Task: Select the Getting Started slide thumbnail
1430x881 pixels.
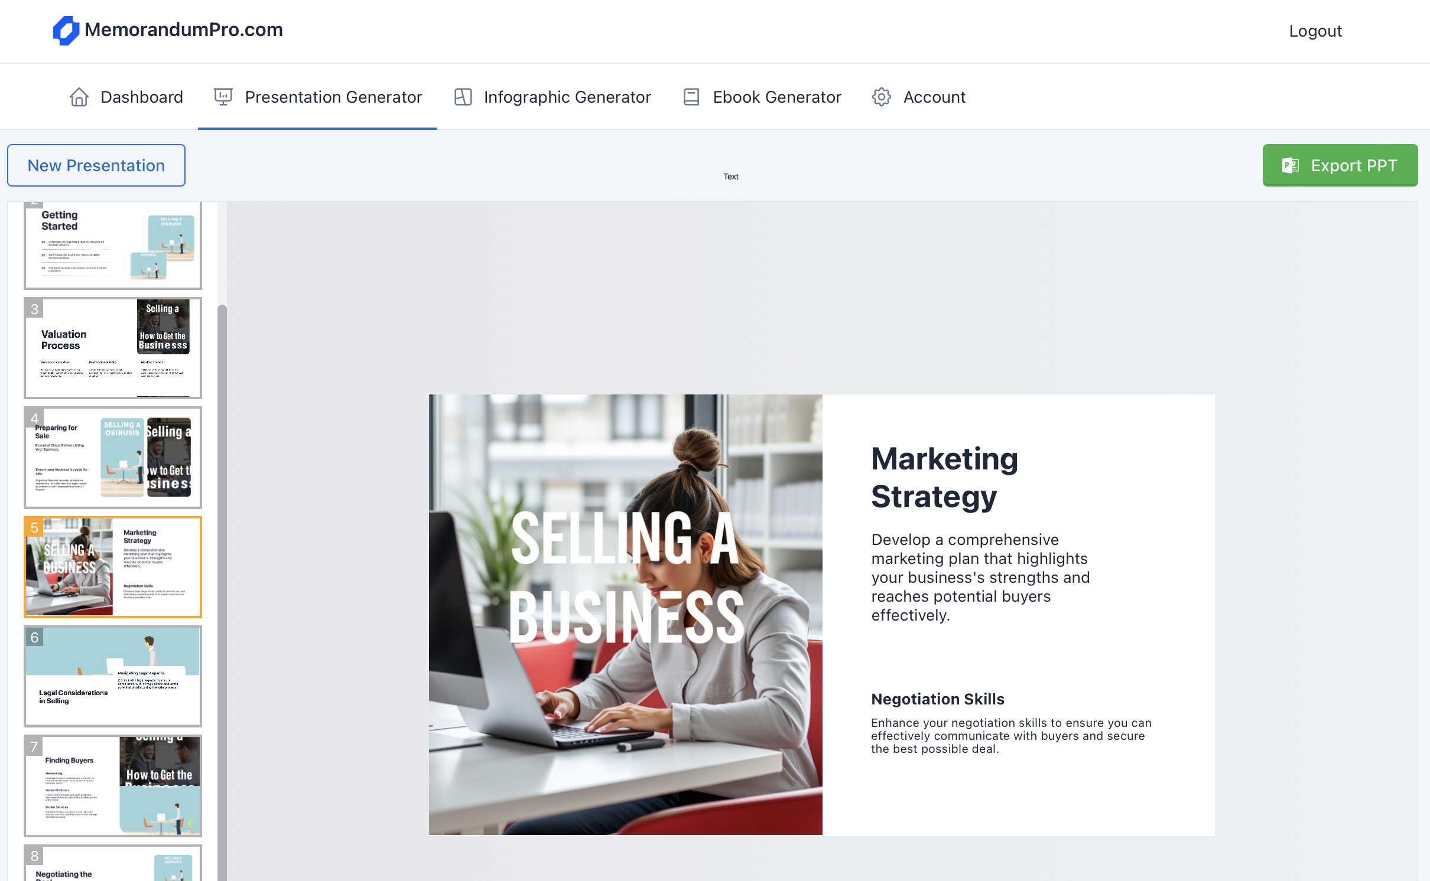Action: coord(113,245)
